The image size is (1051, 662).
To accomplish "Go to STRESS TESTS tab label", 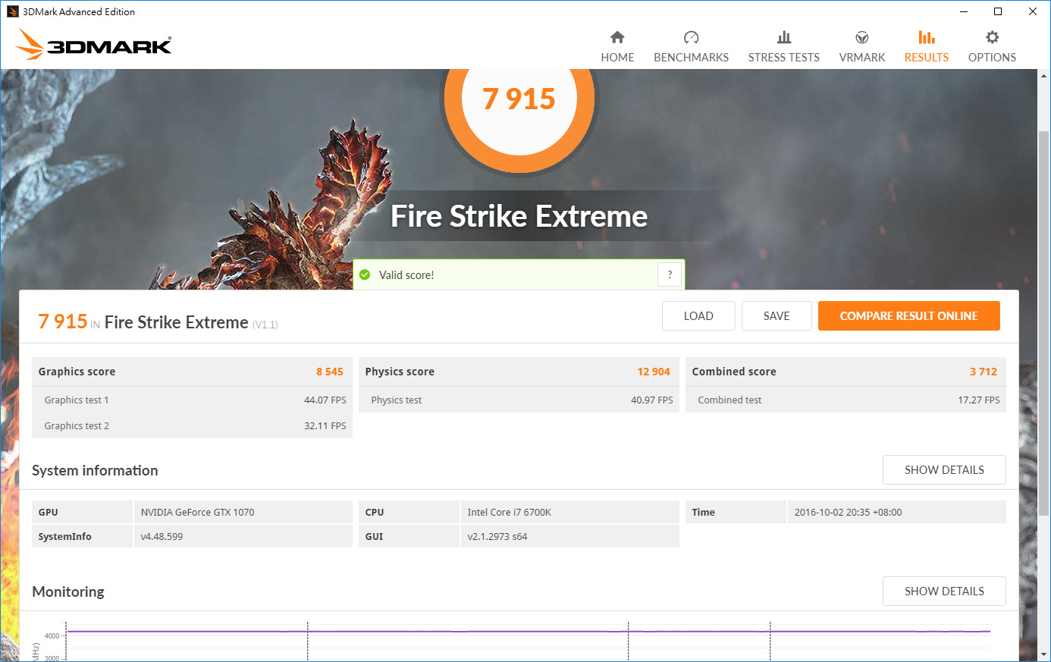I will pyautogui.click(x=784, y=58).
